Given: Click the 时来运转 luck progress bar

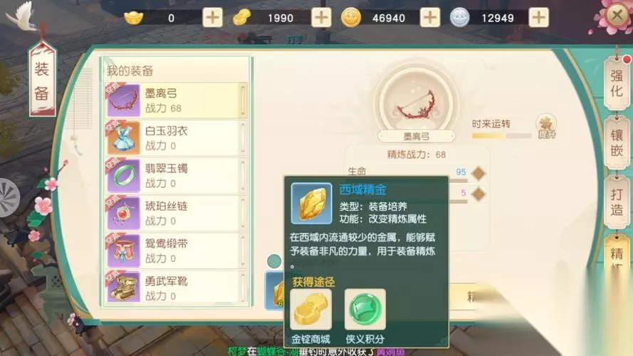Looking at the screenshot, I should pos(501,136).
